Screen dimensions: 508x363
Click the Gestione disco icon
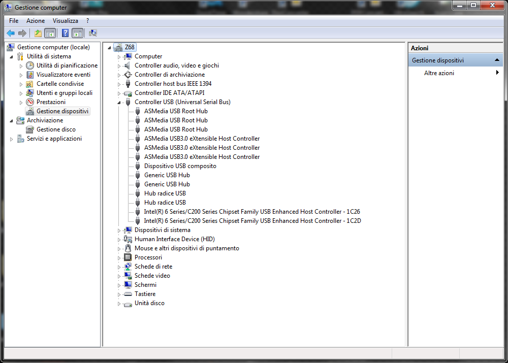(30, 129)
